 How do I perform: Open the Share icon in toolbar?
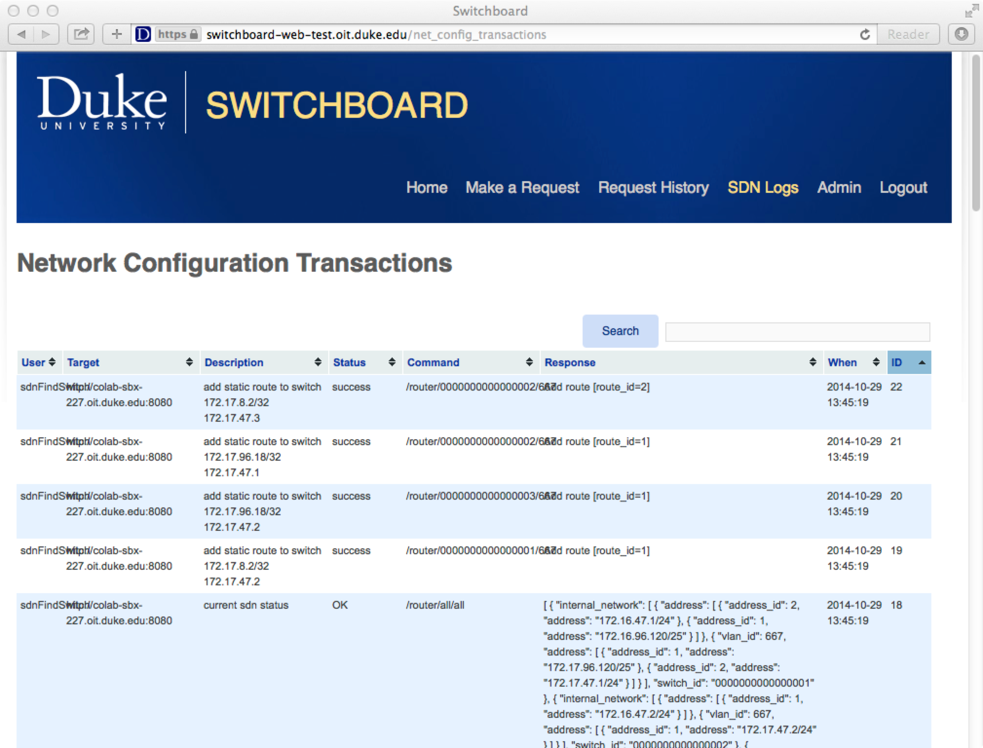coord(81,34)
